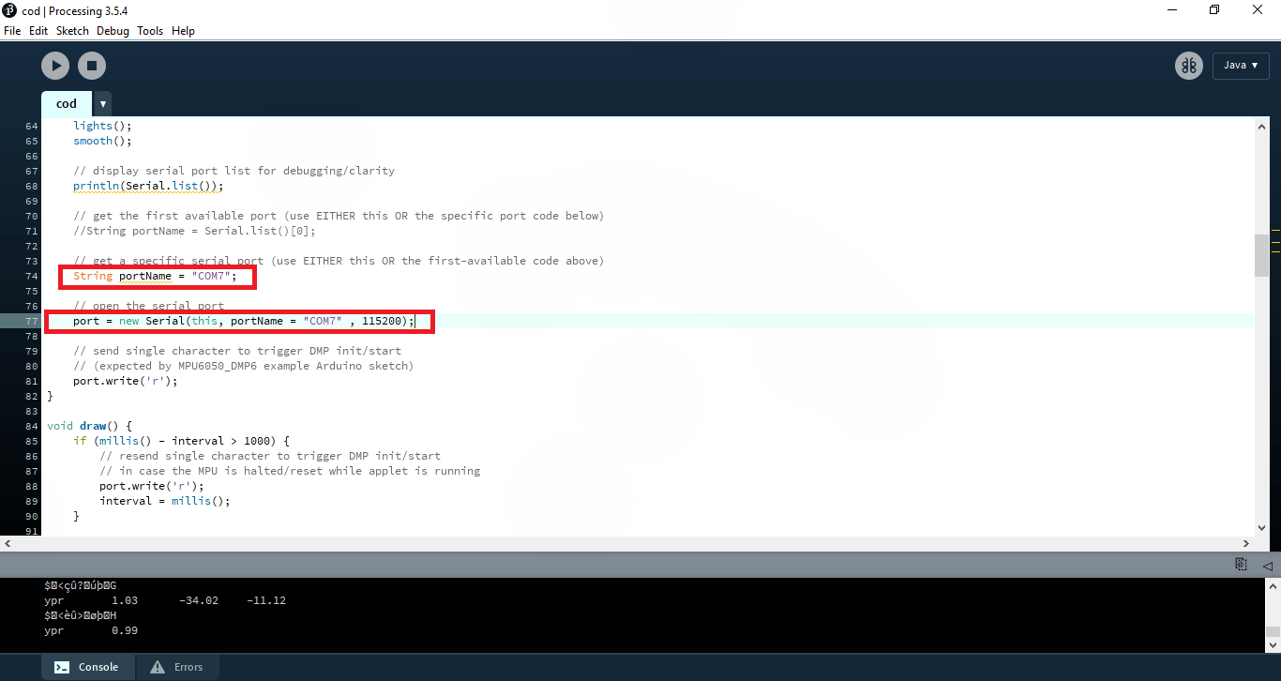1281x681 pixels.
Task: Click the copy console output icon
Action: click(x=1241, y=565)
